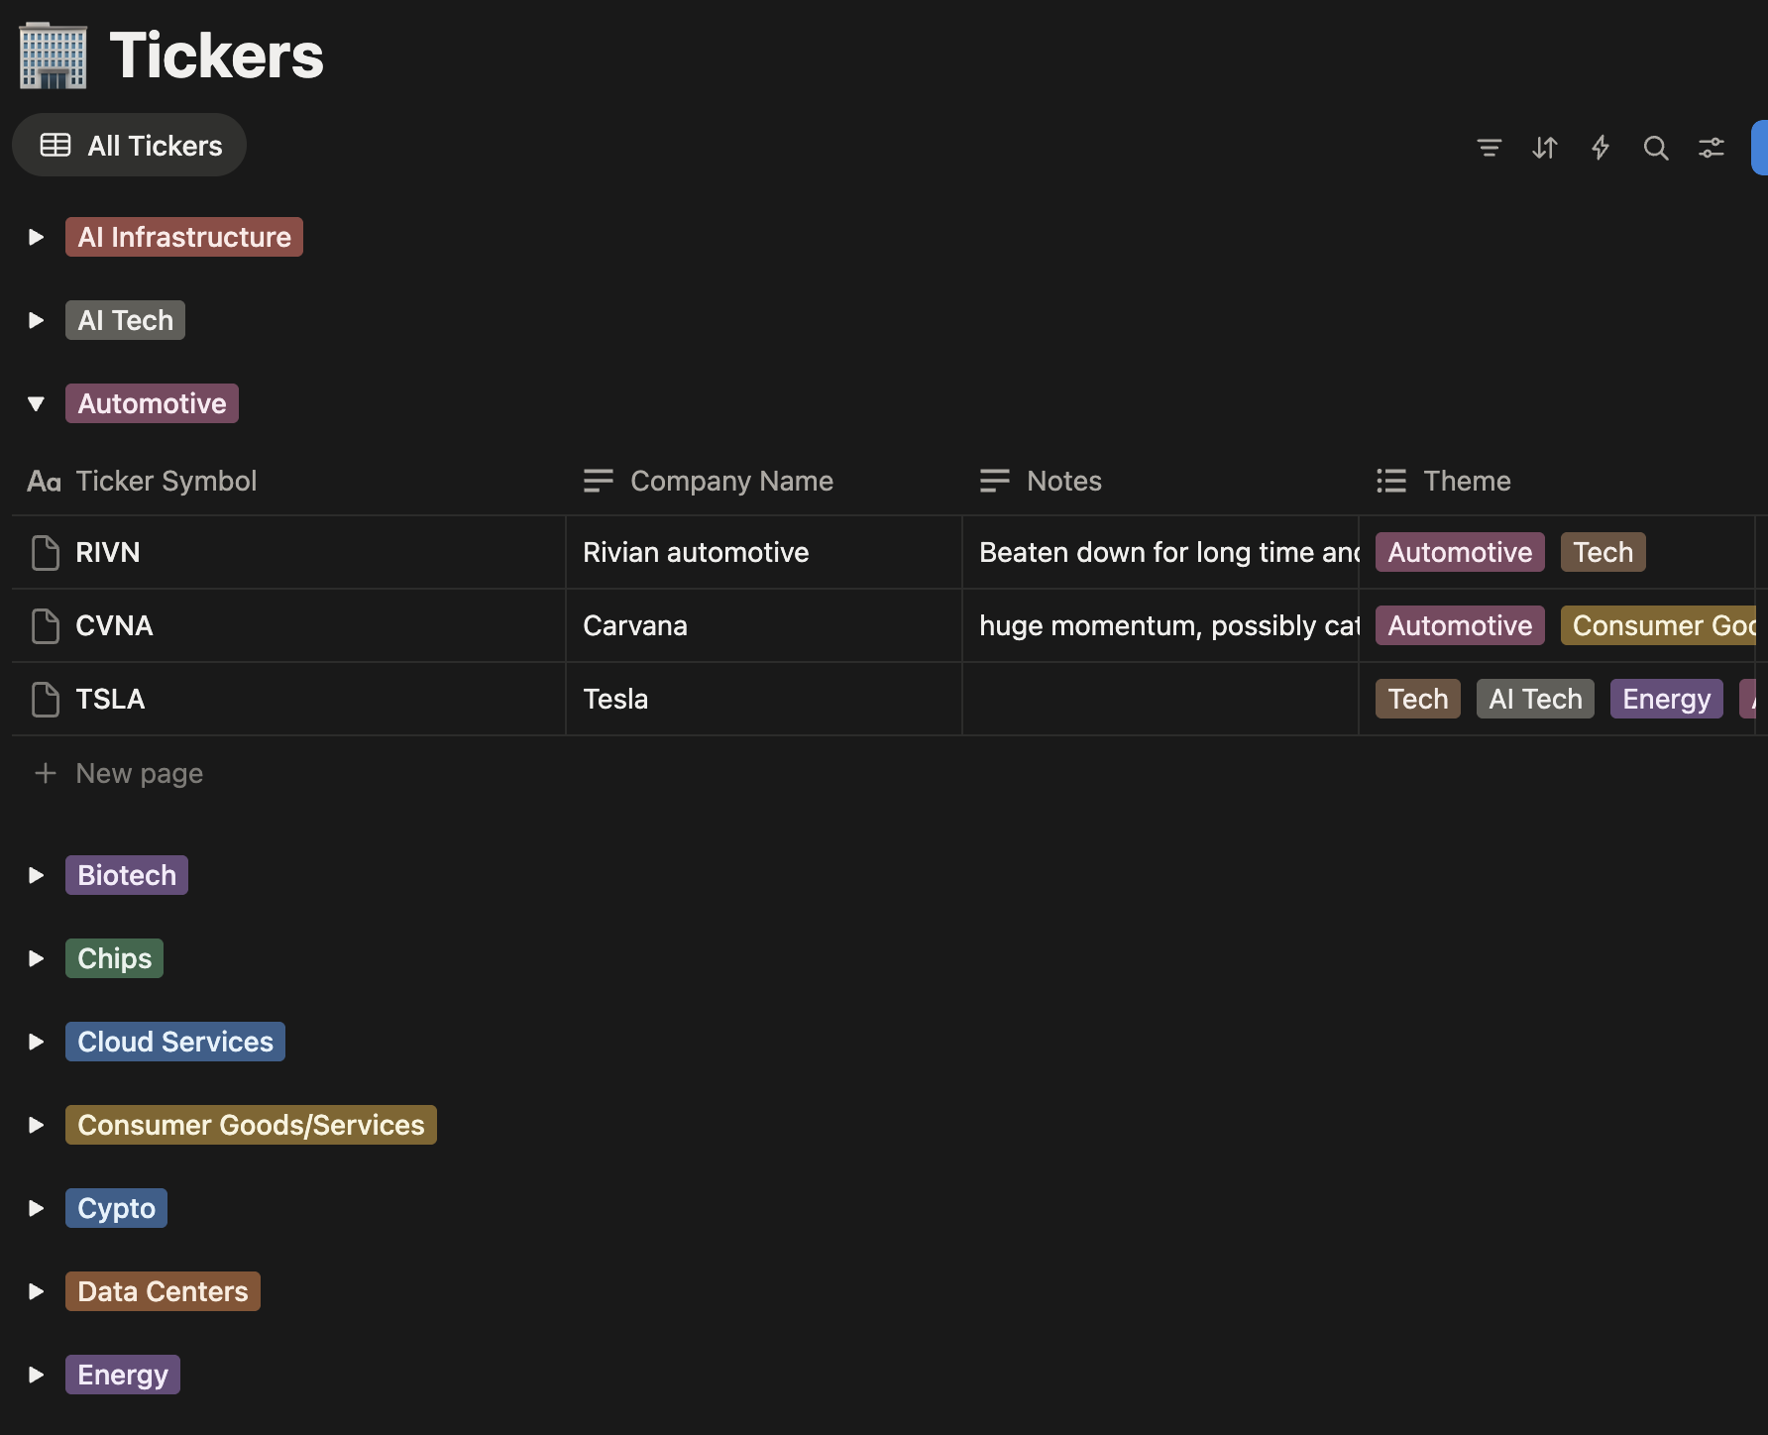
Task: Click the Biotech group label
Action: 127,875
